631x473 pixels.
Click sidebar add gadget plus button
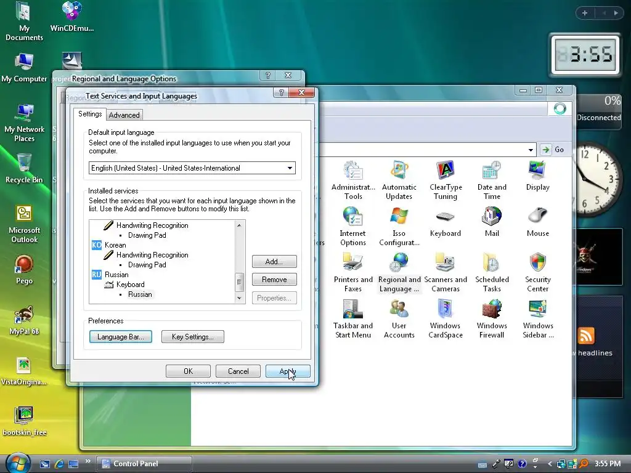(x=585, y=14)
